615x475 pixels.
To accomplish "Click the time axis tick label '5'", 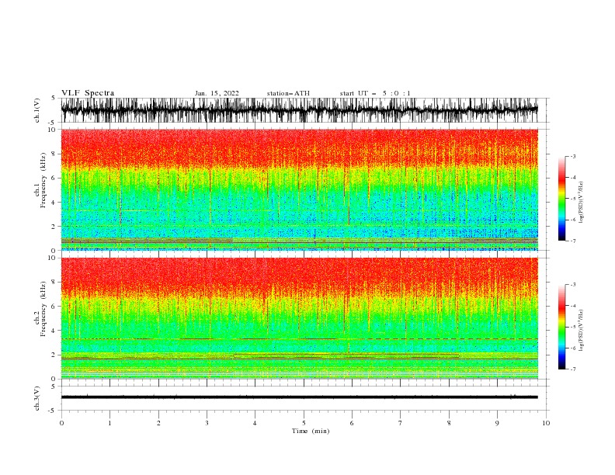I will coord(304,423).
